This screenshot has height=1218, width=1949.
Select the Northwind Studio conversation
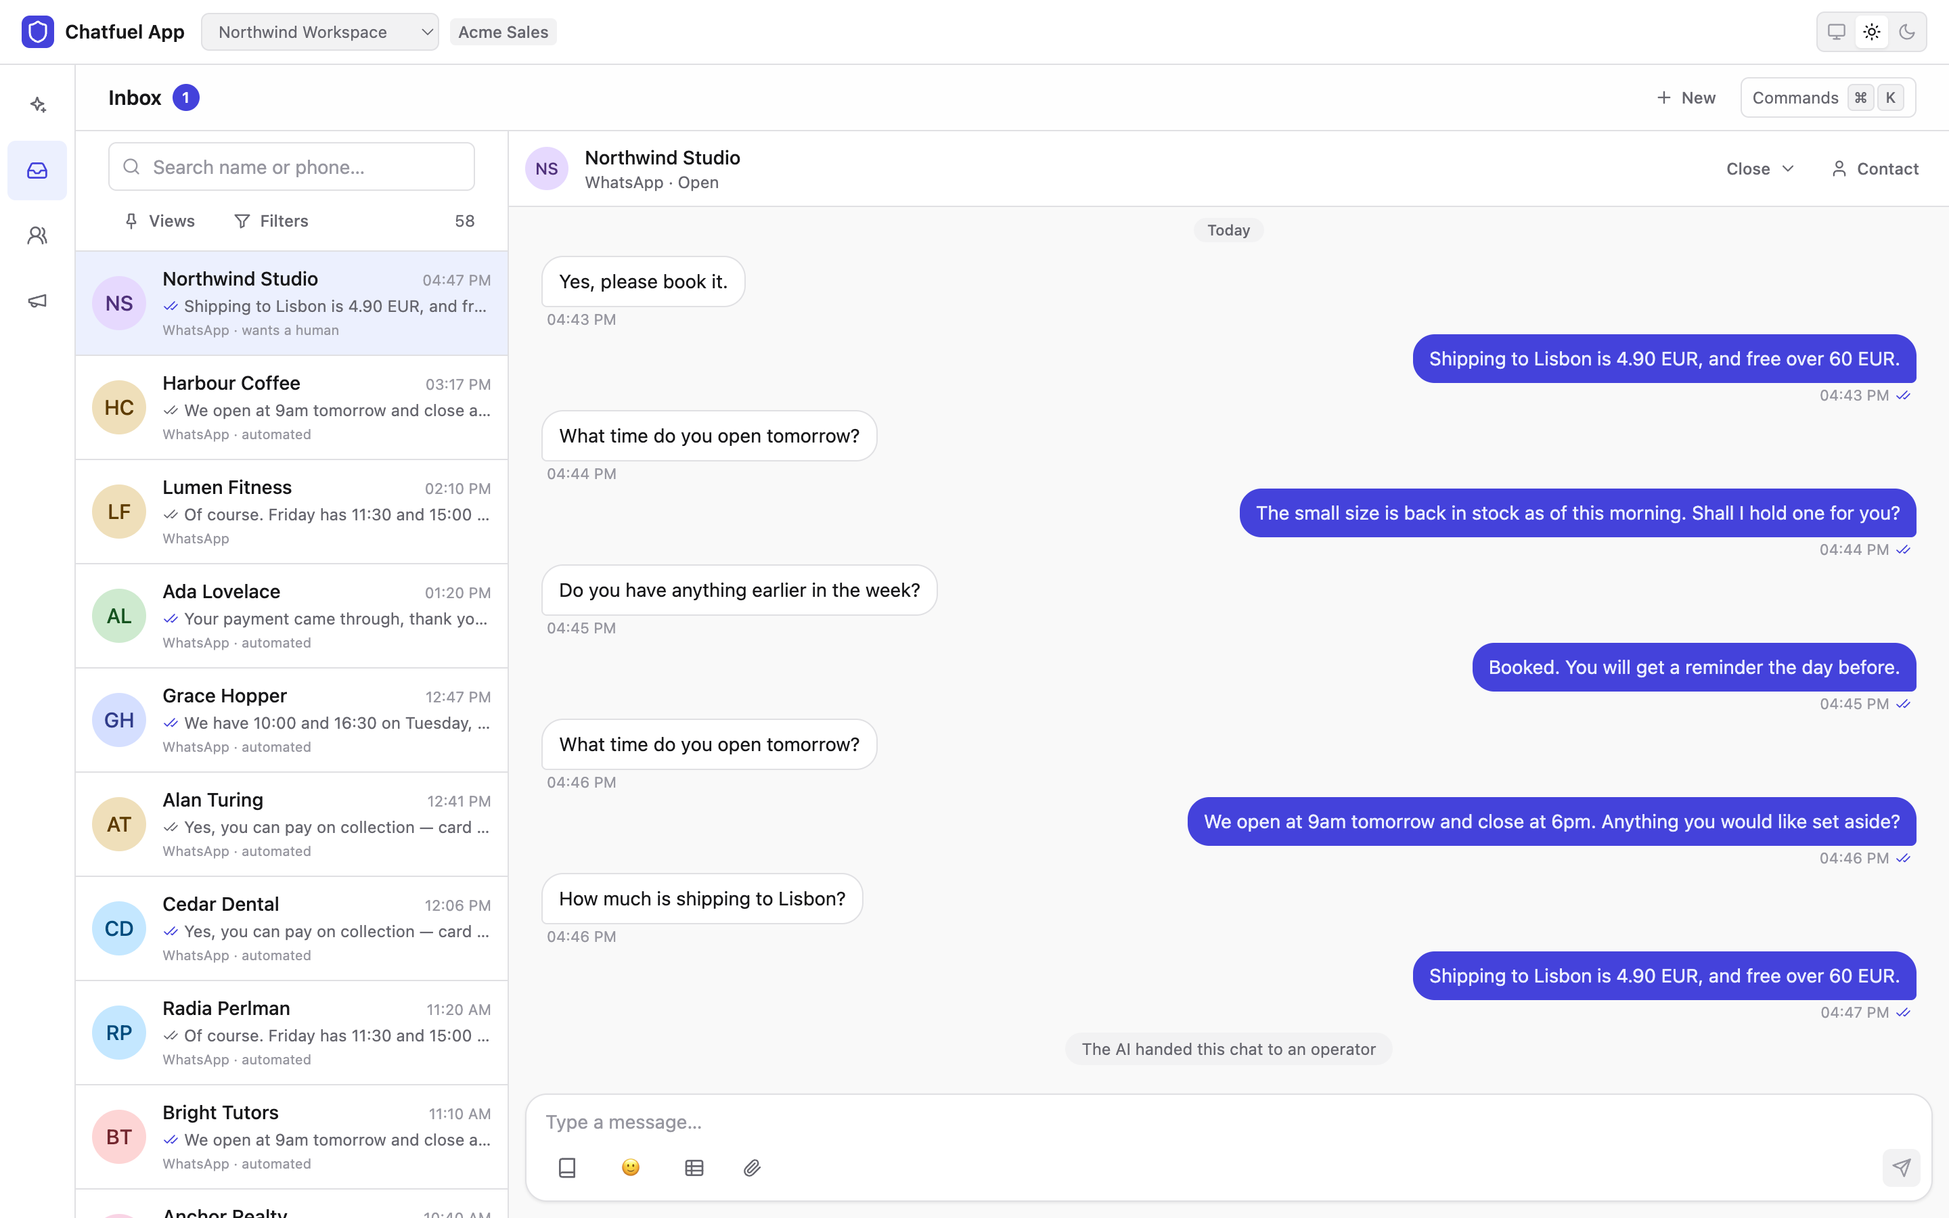[x=292, y=304]
